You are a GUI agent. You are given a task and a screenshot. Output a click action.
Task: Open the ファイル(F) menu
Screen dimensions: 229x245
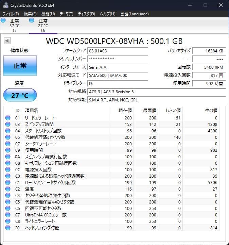tap(11, 14)
